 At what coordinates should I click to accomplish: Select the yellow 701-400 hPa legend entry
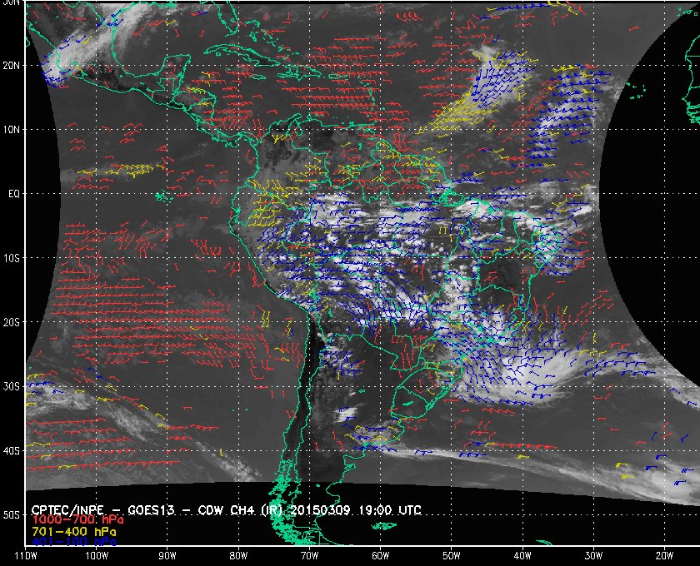pos(73,532)
